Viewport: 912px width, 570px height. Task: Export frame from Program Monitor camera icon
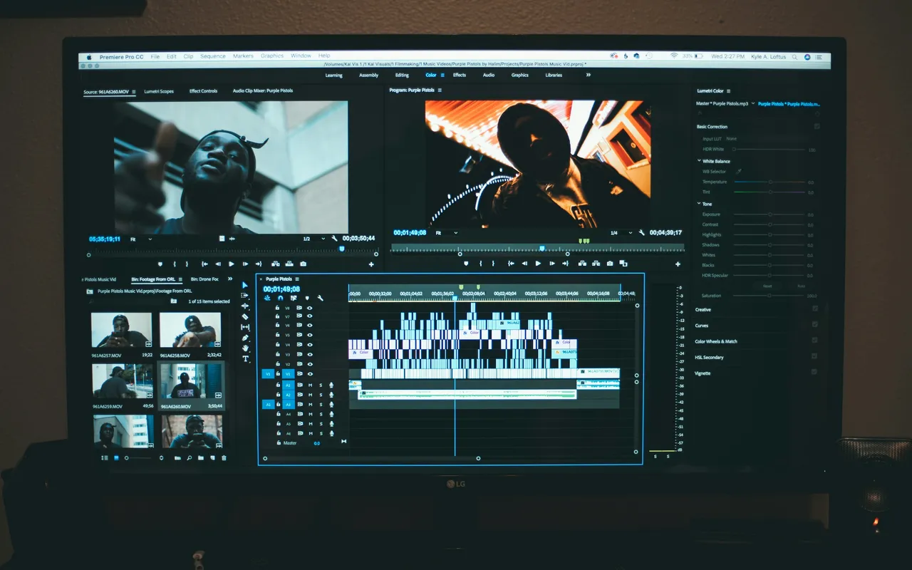(x=610, y=264)
